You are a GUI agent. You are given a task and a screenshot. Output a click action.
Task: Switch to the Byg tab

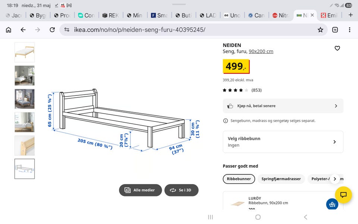38,15
